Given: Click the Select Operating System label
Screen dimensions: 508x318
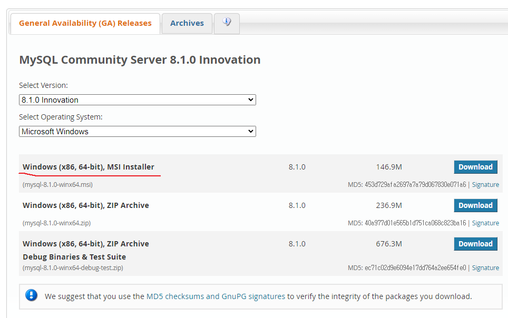Looking at the screenshot, I should [61, 117].
